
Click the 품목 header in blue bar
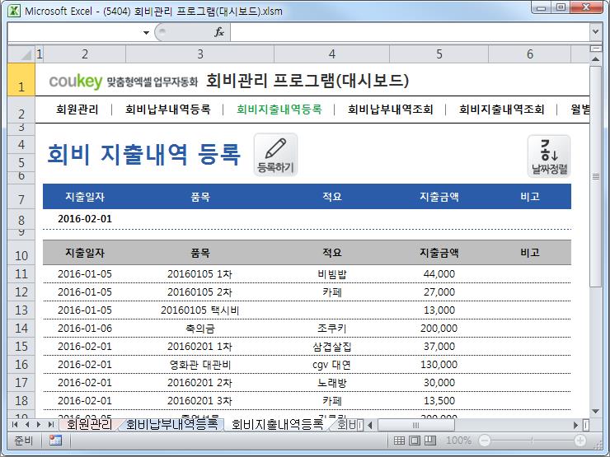point(200,197)
